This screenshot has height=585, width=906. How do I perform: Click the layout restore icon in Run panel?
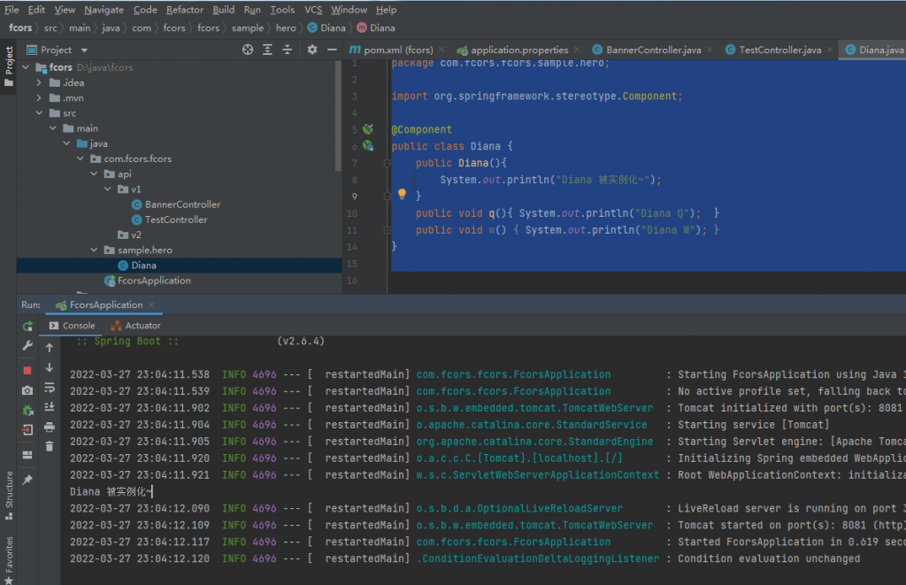tap(27, 455)
